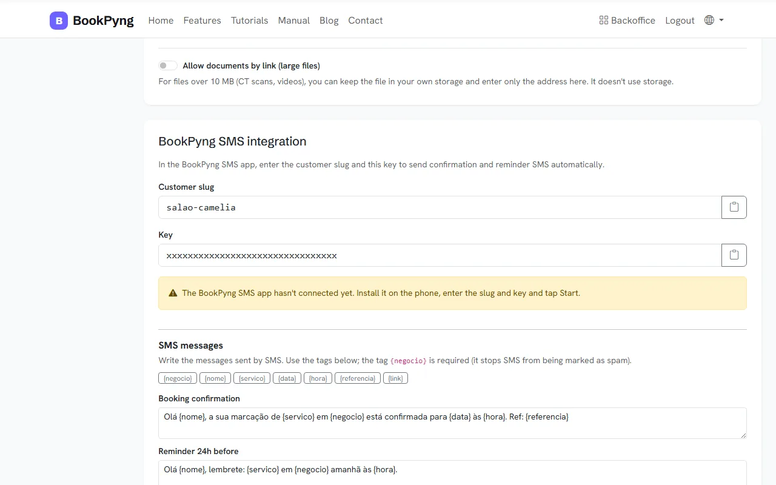Screen dimensions: 776x485
Task: Open the Home menu item
Action: [x=161, y=21]
